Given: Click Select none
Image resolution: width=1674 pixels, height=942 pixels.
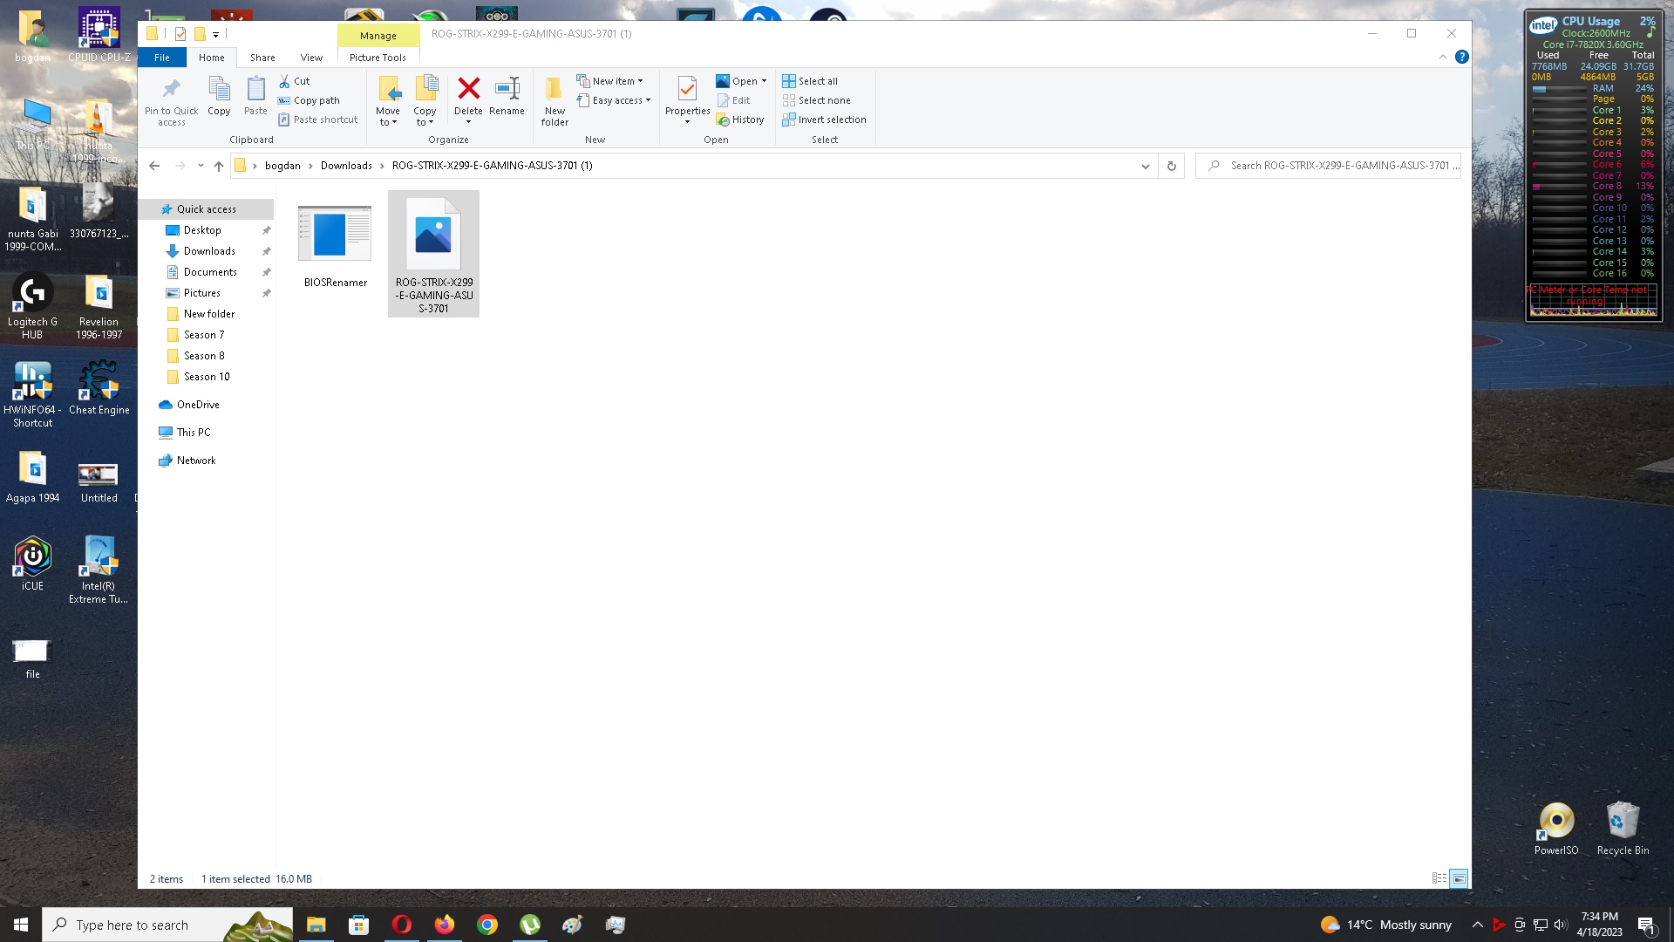Looking at the screenshot, I should tap(816, 100).
